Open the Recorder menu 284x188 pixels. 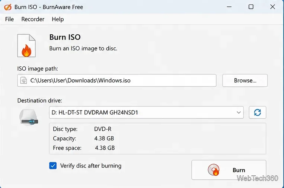(x=33, y=19)
